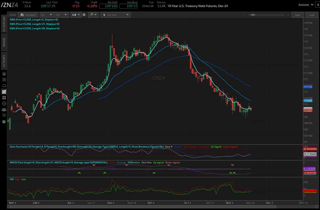The height and width of the screenshot is (210, 320).
Task: Click the help question mark icon in sidebar
Action: [x=4, y=121]
